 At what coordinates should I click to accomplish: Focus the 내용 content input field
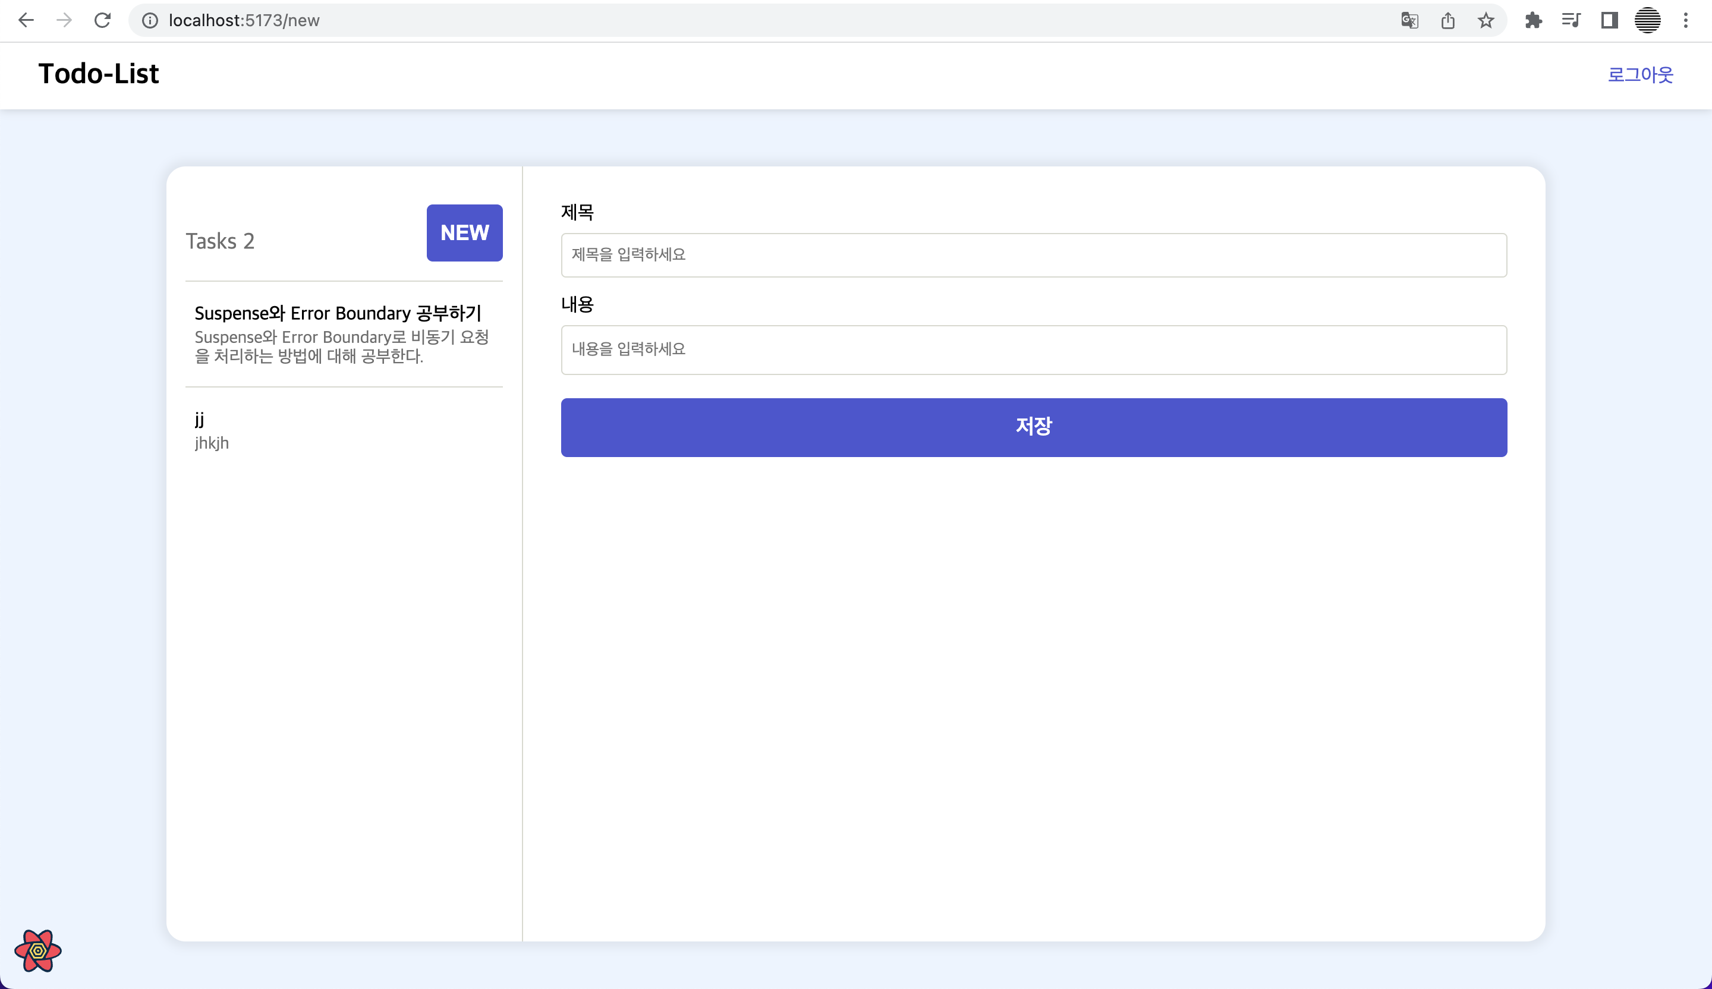(x=1033, y=350)
